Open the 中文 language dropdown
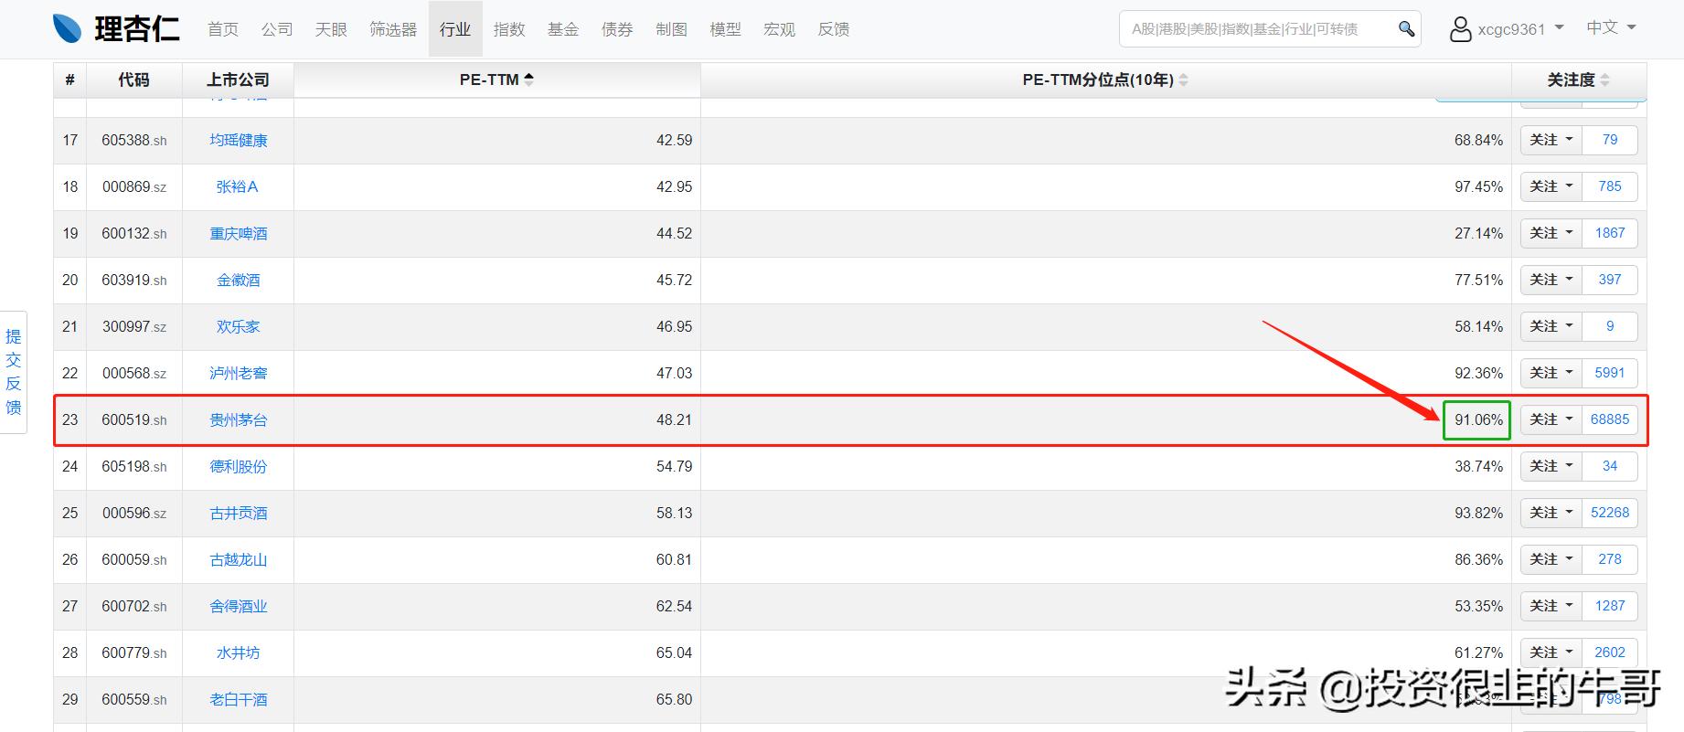 (1611, 28)
